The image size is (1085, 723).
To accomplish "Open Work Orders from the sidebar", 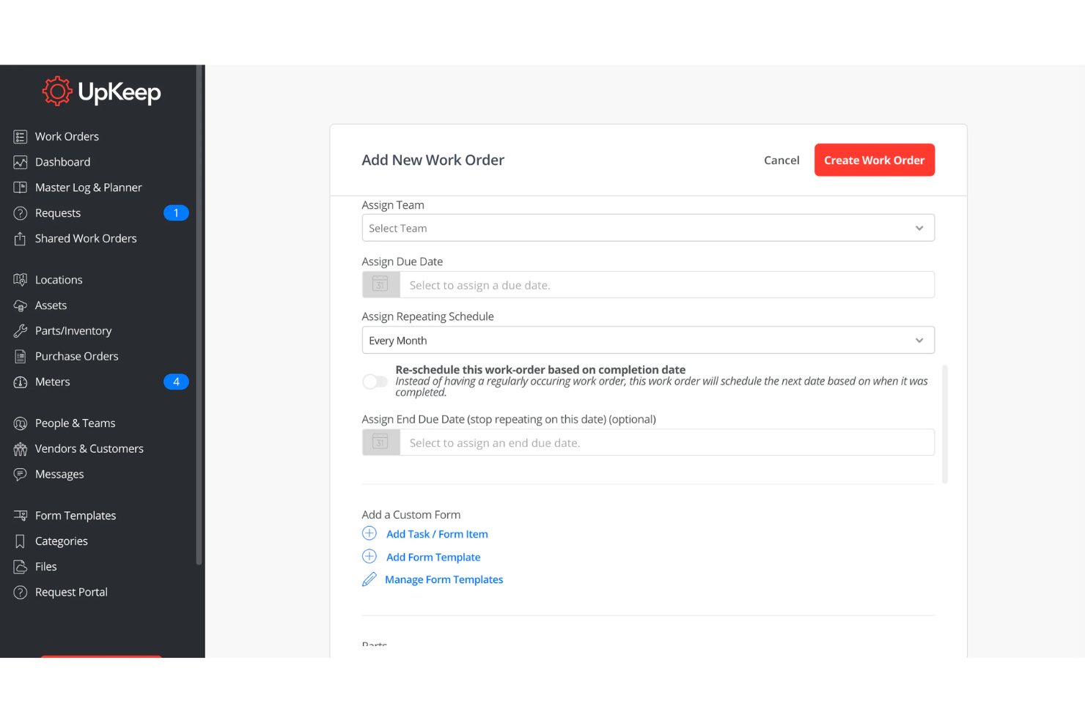I will pyautogui.click(x=67, y=136).
